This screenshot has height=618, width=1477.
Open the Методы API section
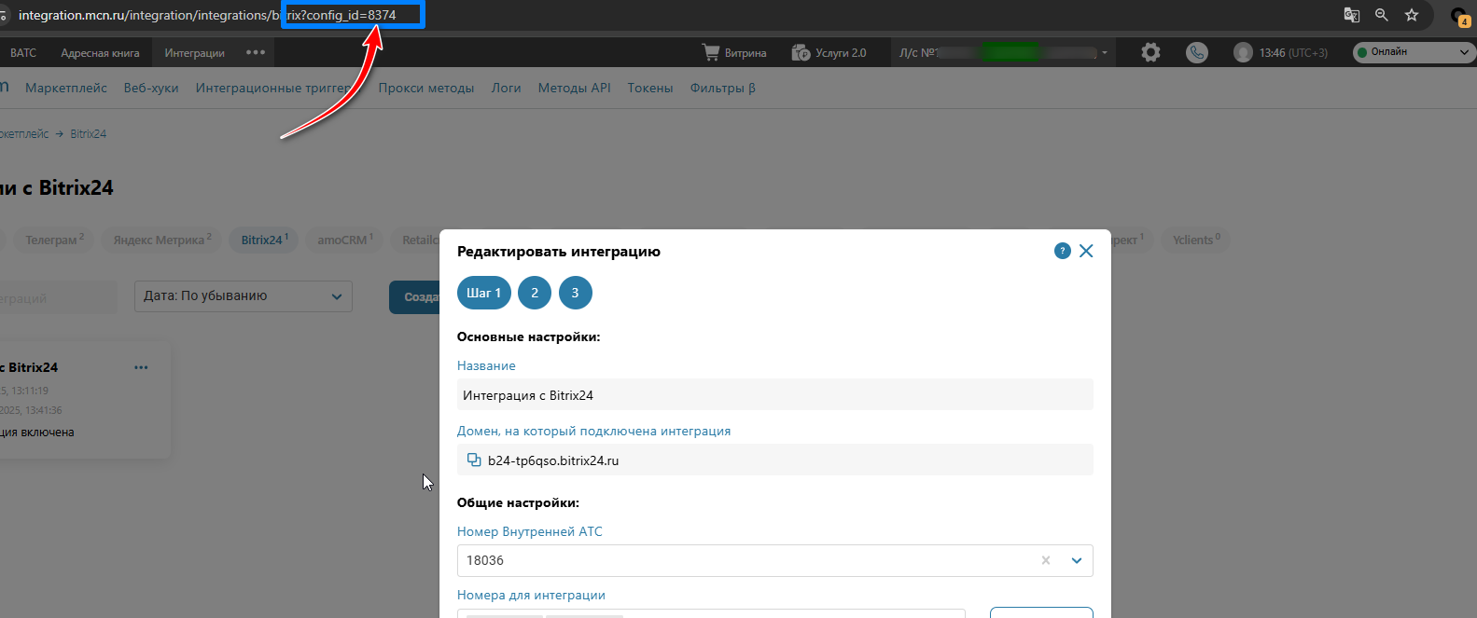[575, 88]
